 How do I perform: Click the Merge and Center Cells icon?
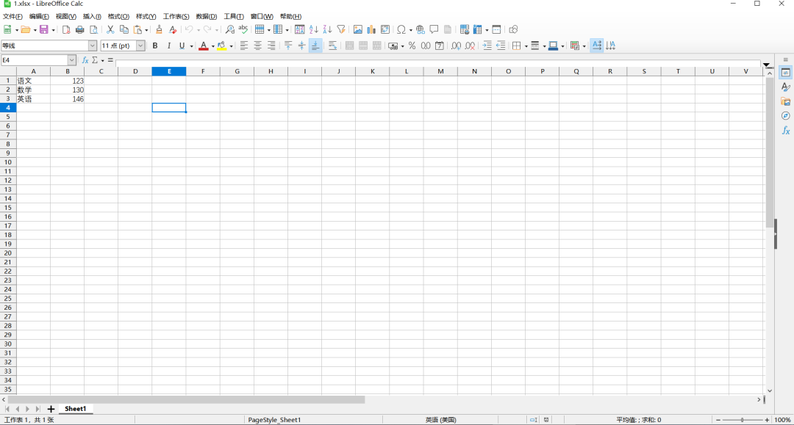(x=349, y=46)
